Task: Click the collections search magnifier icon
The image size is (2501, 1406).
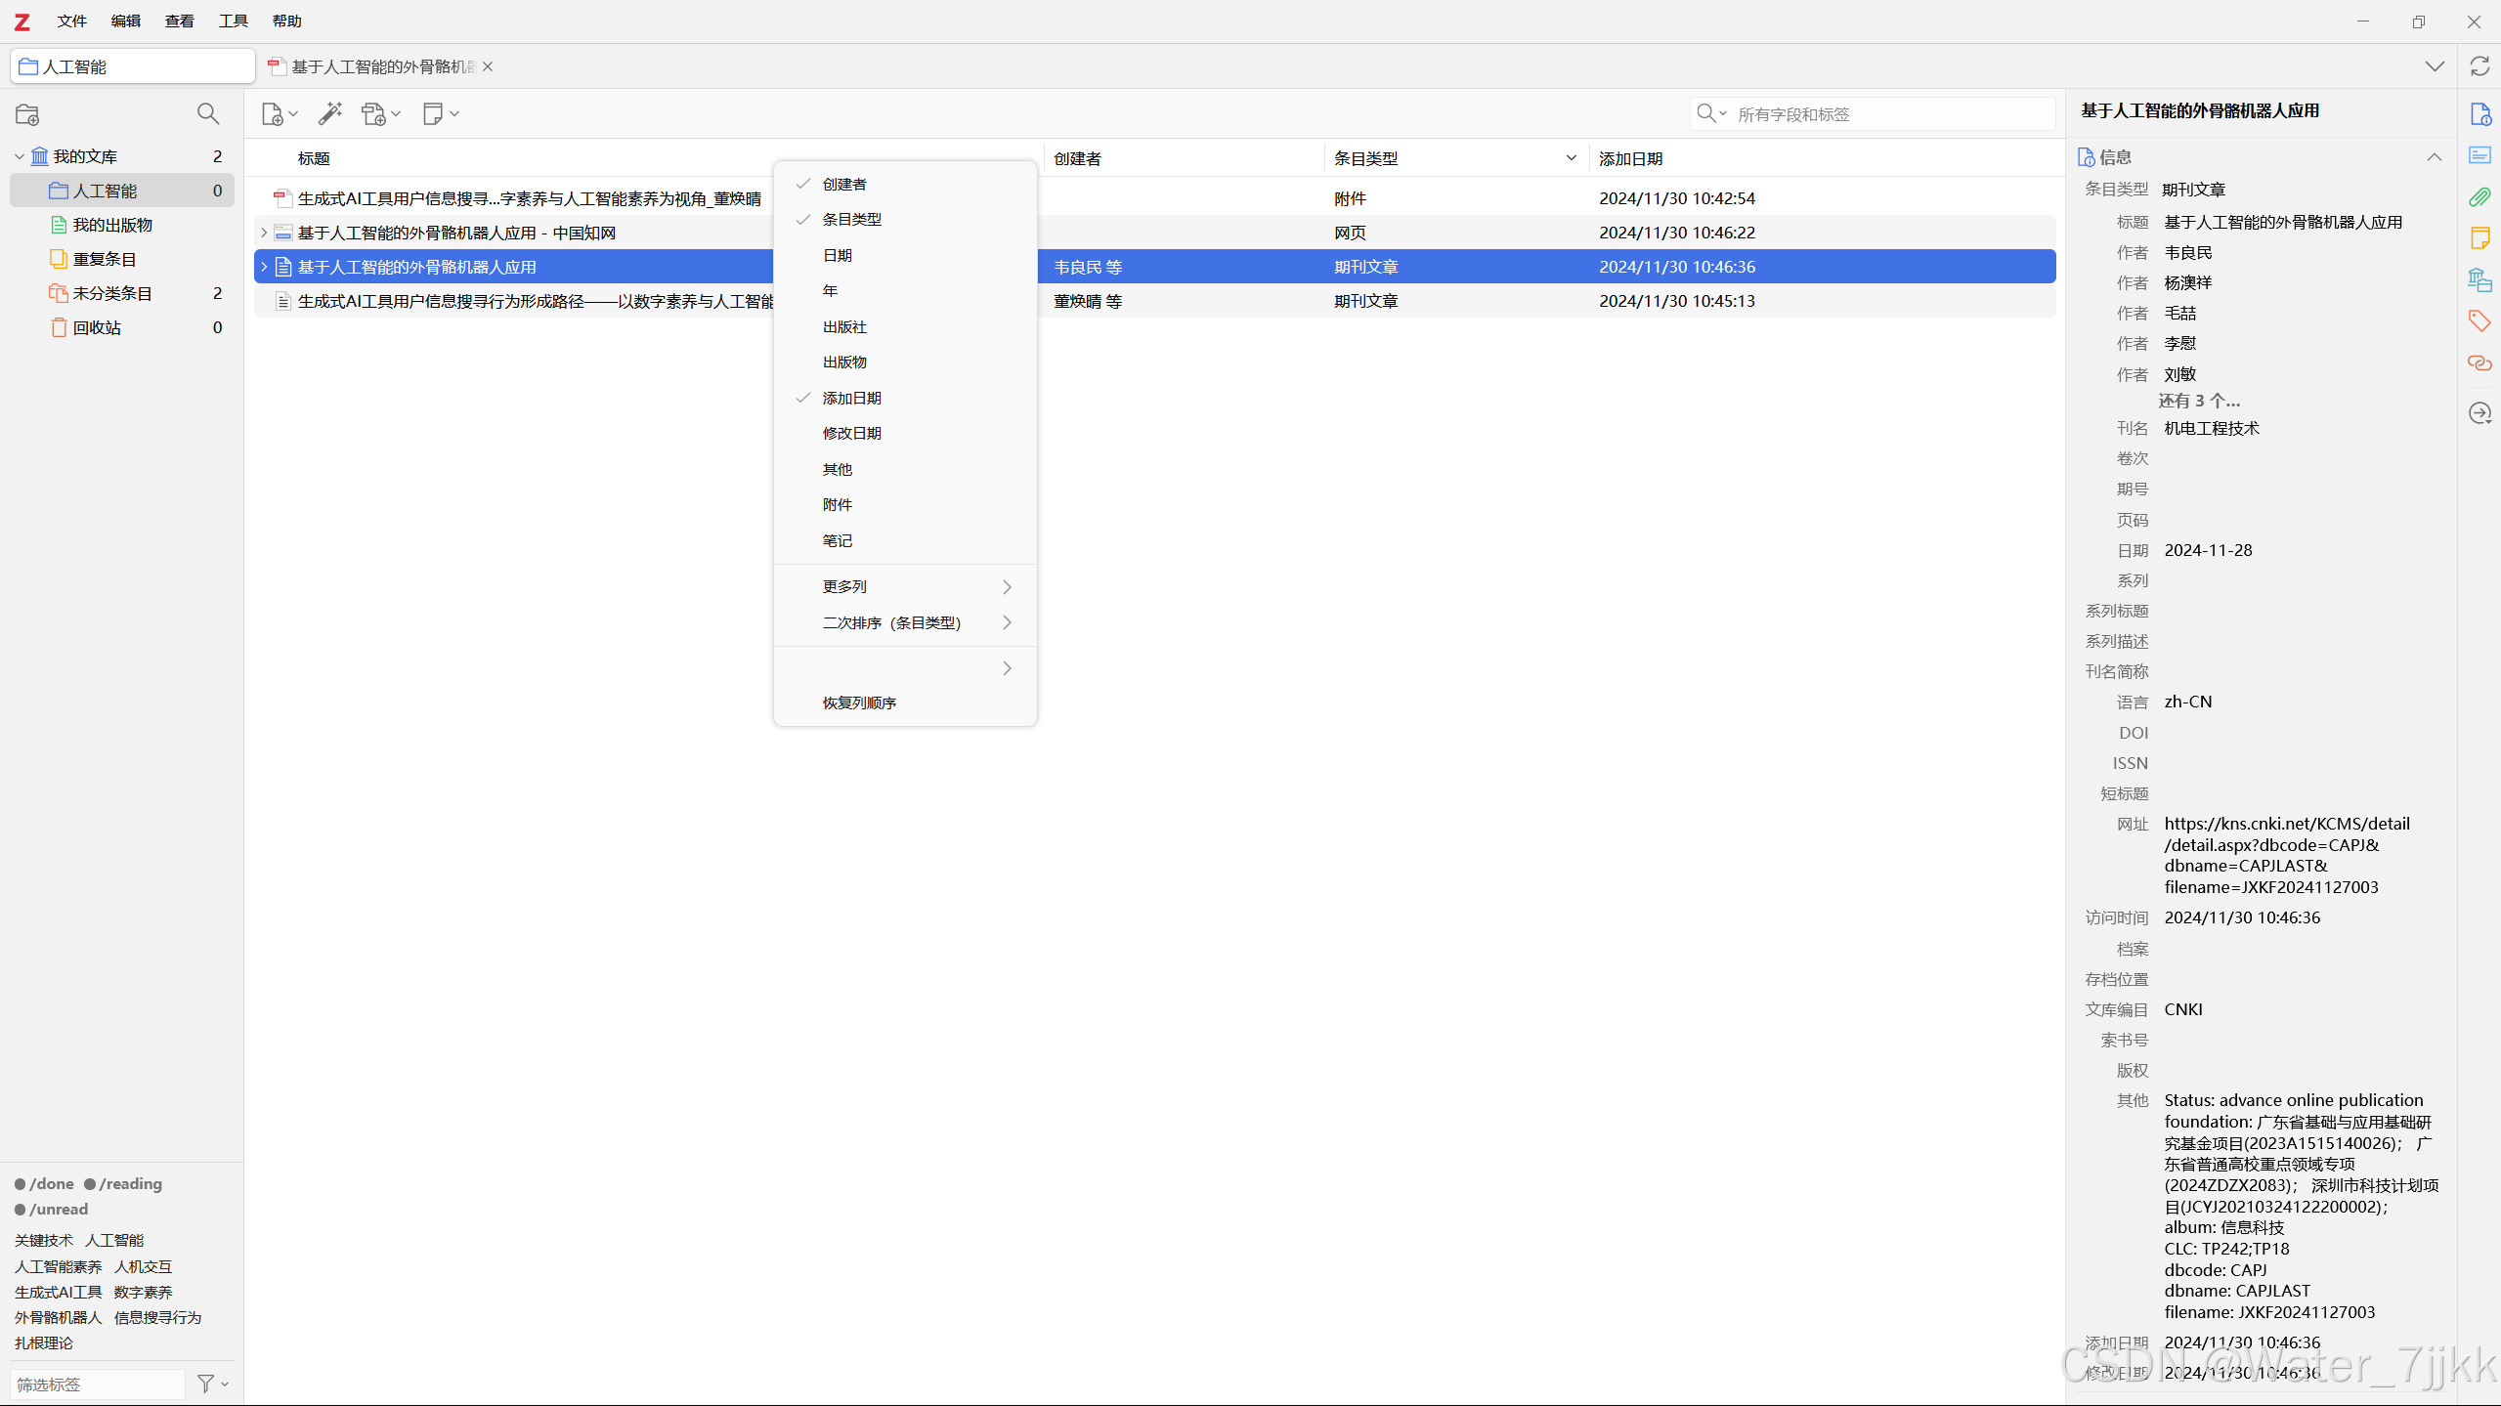Action: pos(208,114)
